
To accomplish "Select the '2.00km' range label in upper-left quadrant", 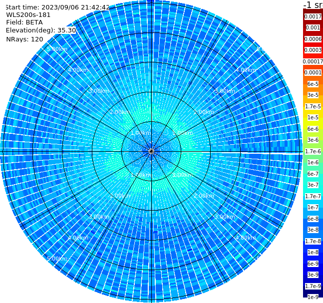I will click(x=120, y=112).
